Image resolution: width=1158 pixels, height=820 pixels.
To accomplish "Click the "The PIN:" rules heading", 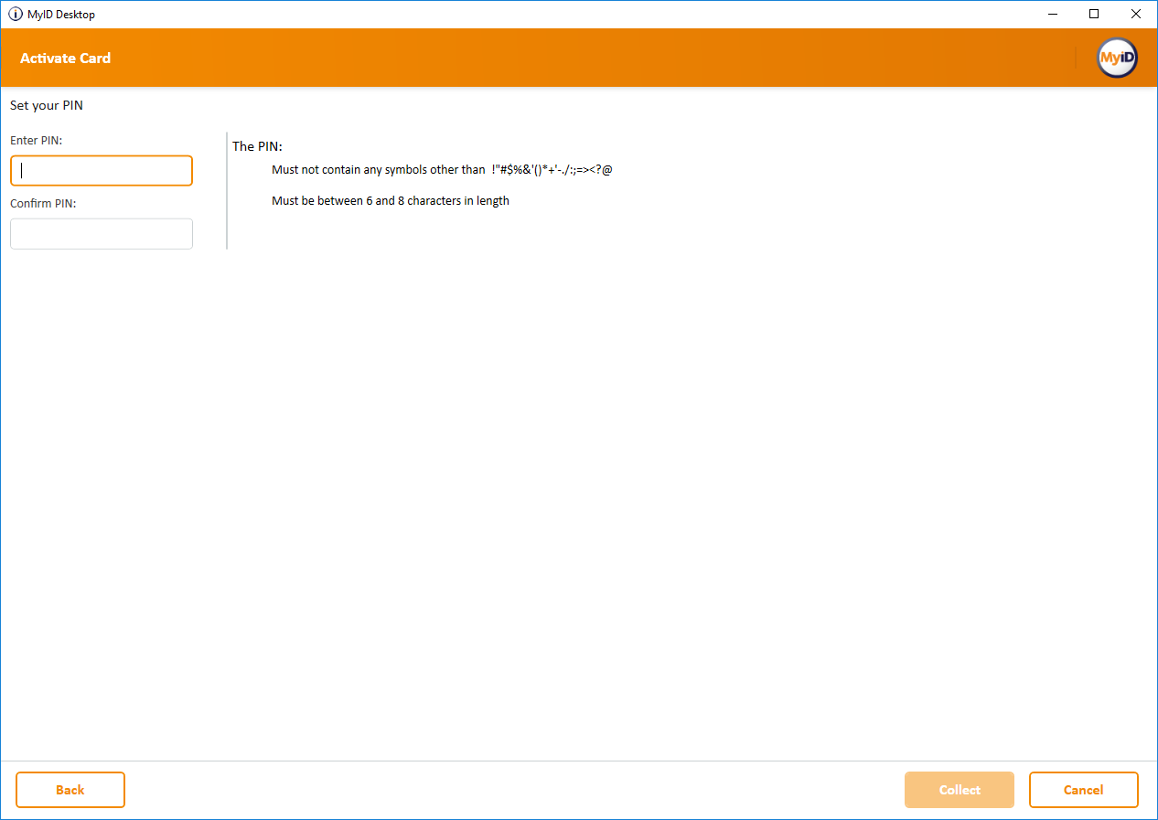I will point(257,146).
